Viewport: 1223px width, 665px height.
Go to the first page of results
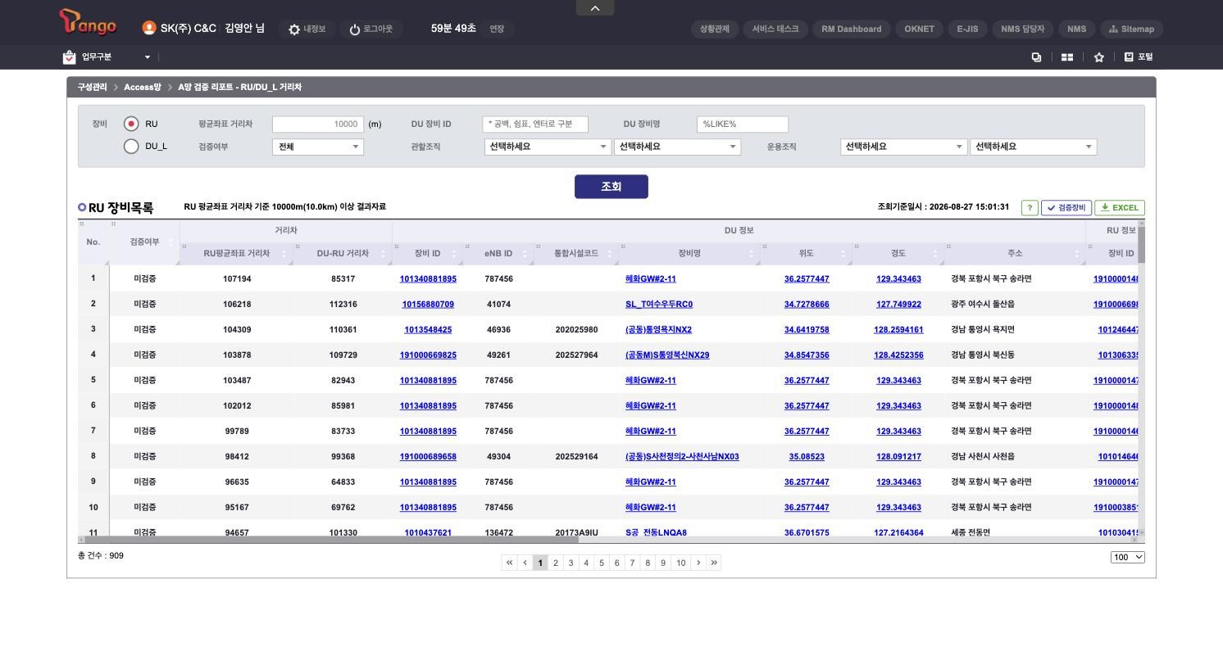509,563
